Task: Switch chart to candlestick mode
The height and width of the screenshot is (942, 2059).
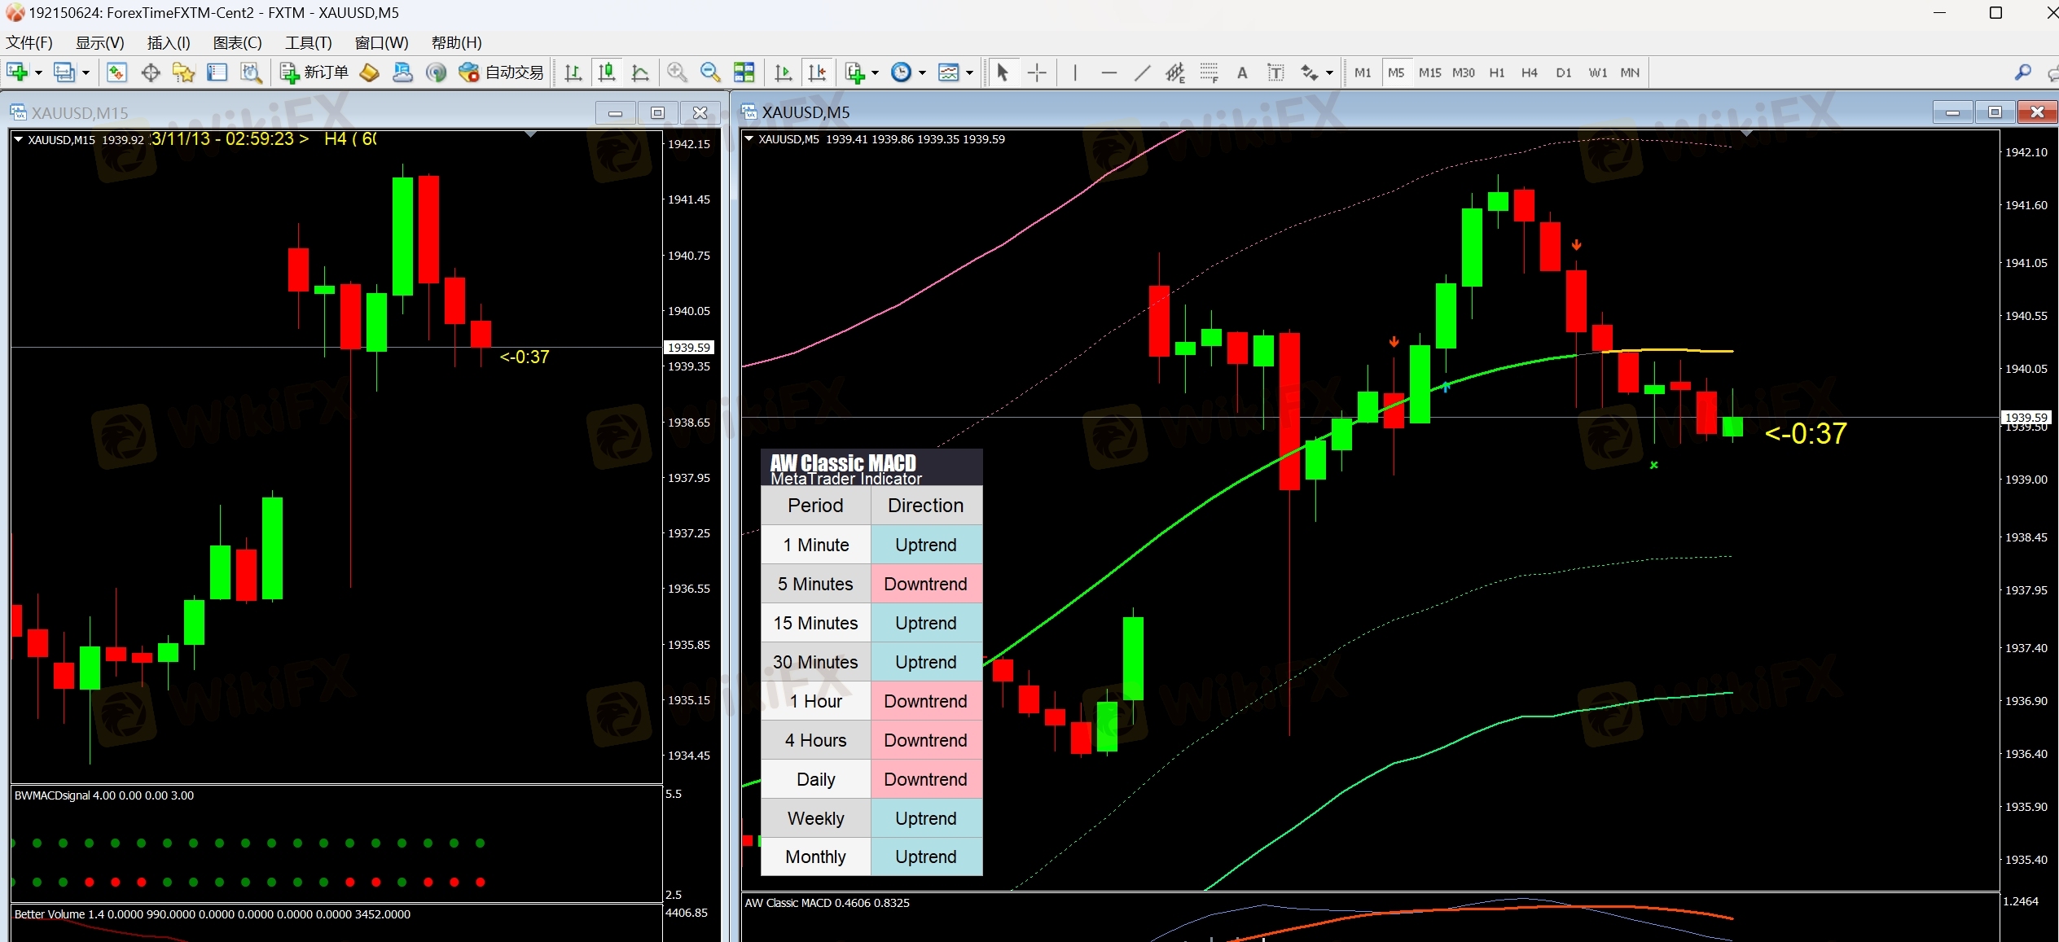Action: pyautogui.click(x=607, y=72)
